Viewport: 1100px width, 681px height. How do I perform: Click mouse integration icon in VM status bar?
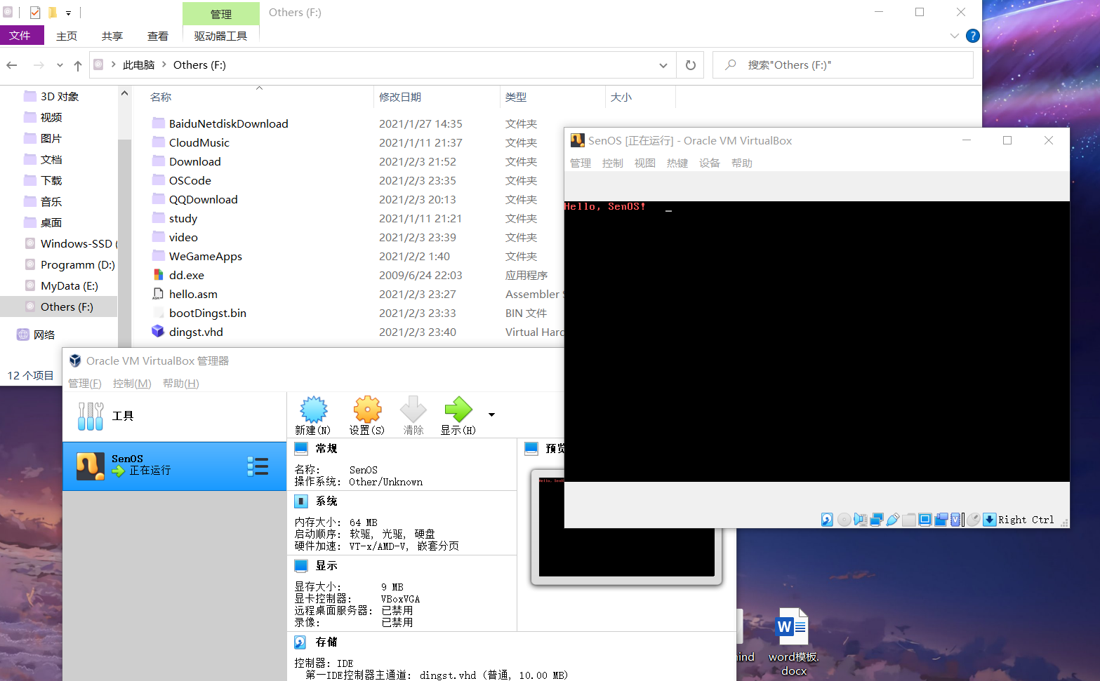tap(974, 520)
